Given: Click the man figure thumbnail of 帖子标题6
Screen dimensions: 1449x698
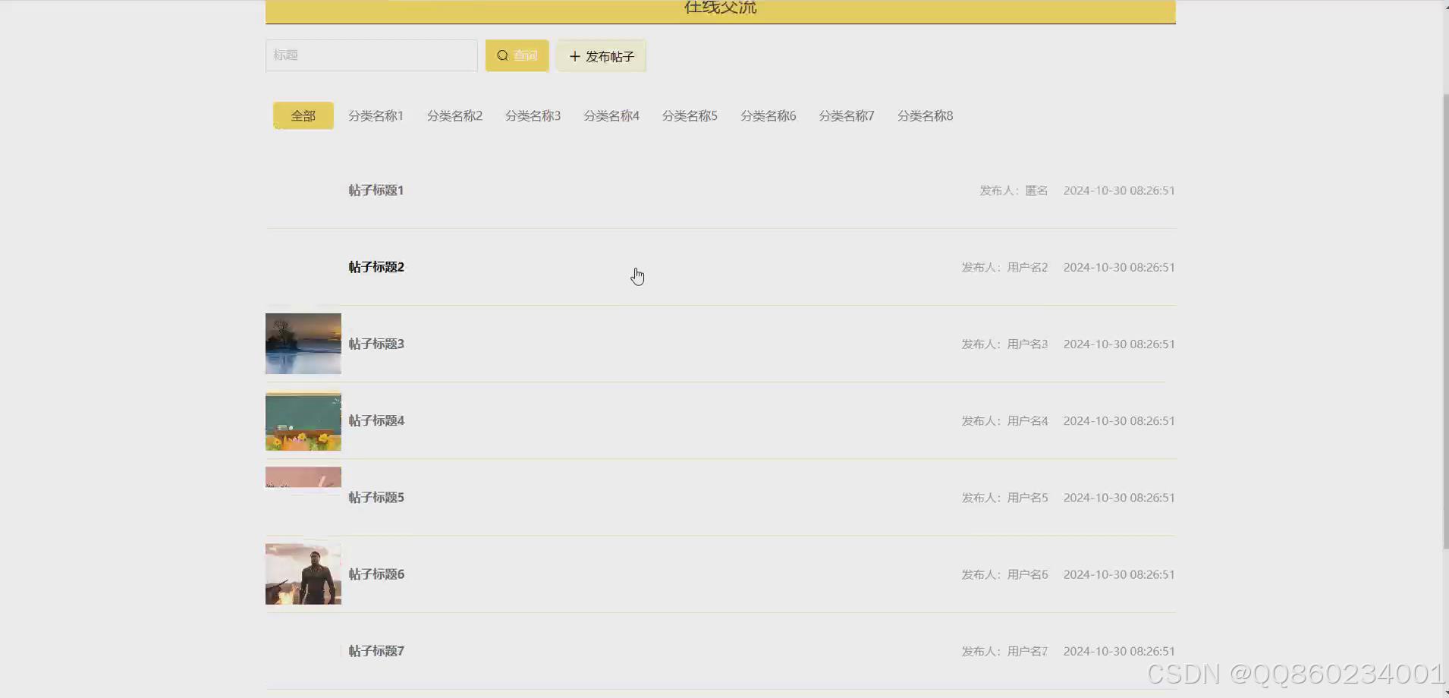Looking at the screenshot, I should [303, 574].
